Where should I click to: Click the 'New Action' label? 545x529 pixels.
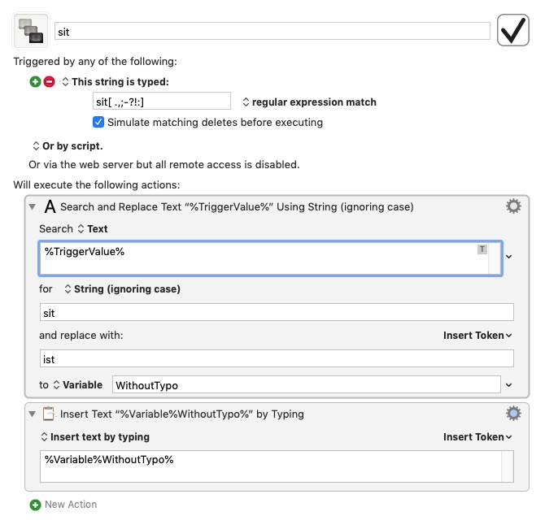[71, 505]
